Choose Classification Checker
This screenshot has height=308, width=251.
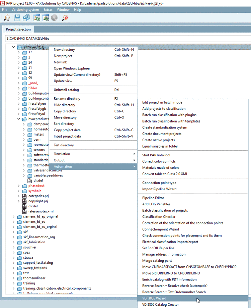click(x=193, y=217)
